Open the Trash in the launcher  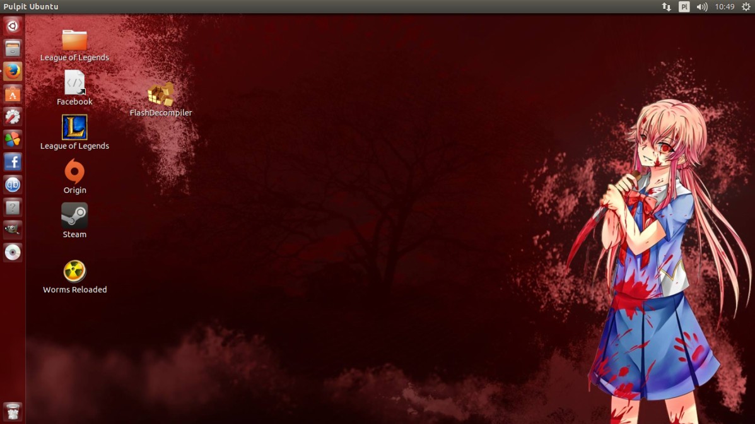(13, 412)
